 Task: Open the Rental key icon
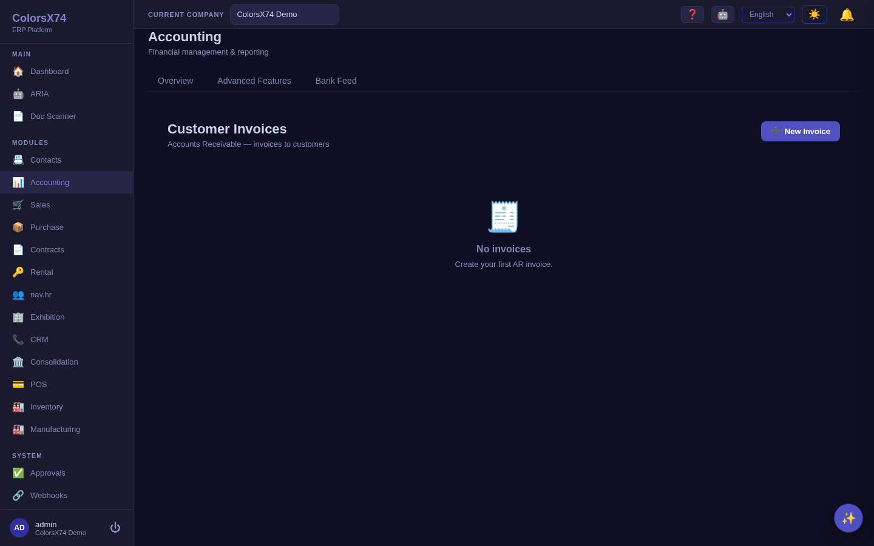click(18, 272)
